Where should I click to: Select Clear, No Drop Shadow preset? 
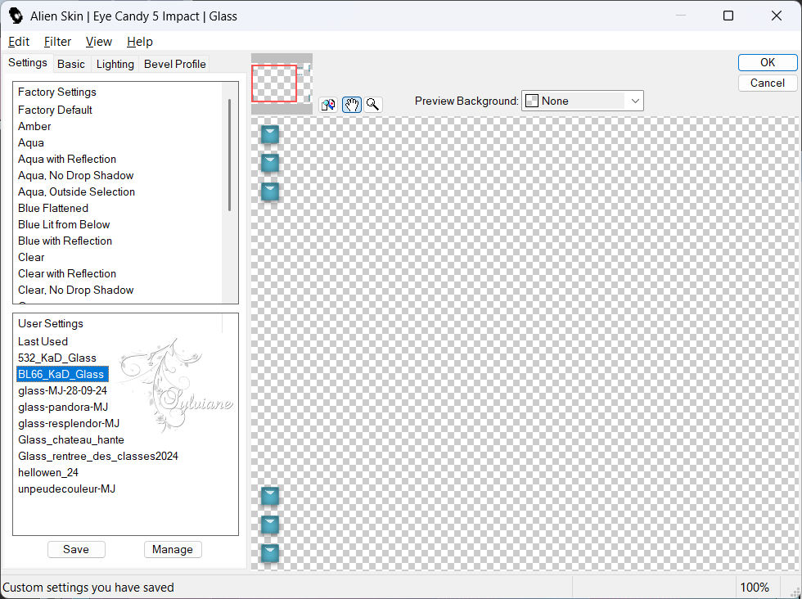coord(75,290)
